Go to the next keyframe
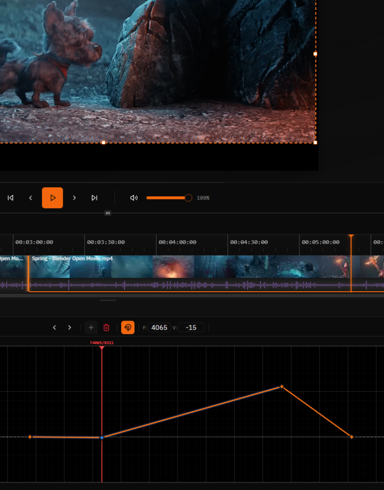This screenshot has height=490, width=384. 70,327
